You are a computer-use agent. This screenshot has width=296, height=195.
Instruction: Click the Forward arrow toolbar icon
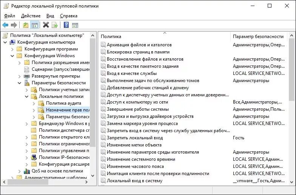(14, 25)
